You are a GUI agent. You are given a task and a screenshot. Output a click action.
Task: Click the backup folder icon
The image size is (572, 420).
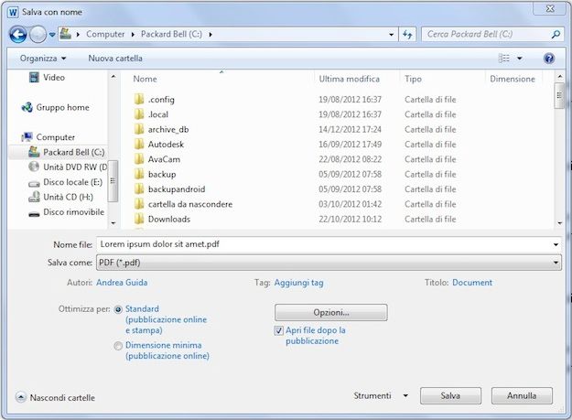(x=138, y=174)
